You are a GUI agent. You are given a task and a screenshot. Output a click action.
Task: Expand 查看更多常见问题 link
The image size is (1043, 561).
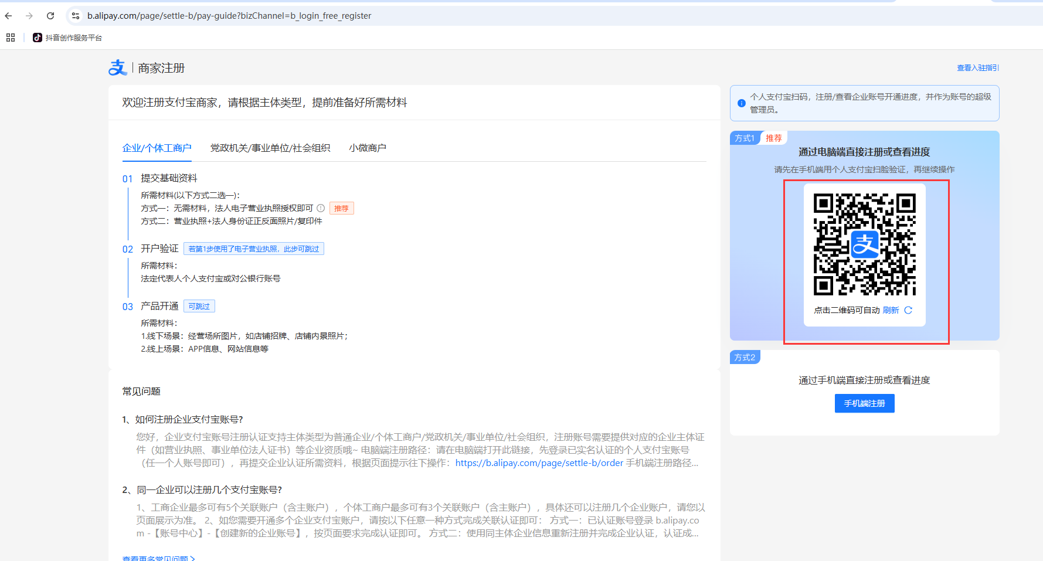(158, 557)
